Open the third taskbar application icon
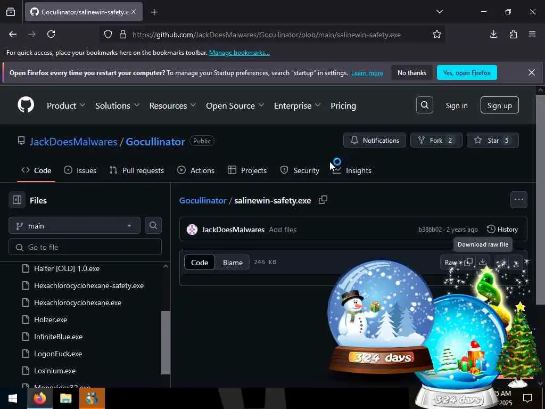Viewport: 545px width, 409px height. 92,398
